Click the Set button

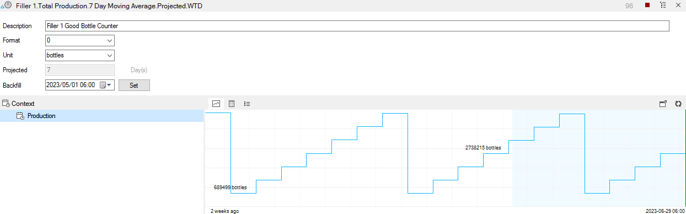click(134, 85)
